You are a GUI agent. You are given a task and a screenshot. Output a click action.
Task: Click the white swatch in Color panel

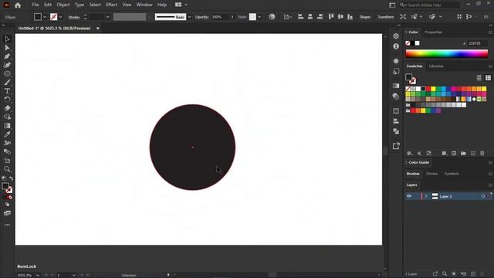[x=417, y=43]
